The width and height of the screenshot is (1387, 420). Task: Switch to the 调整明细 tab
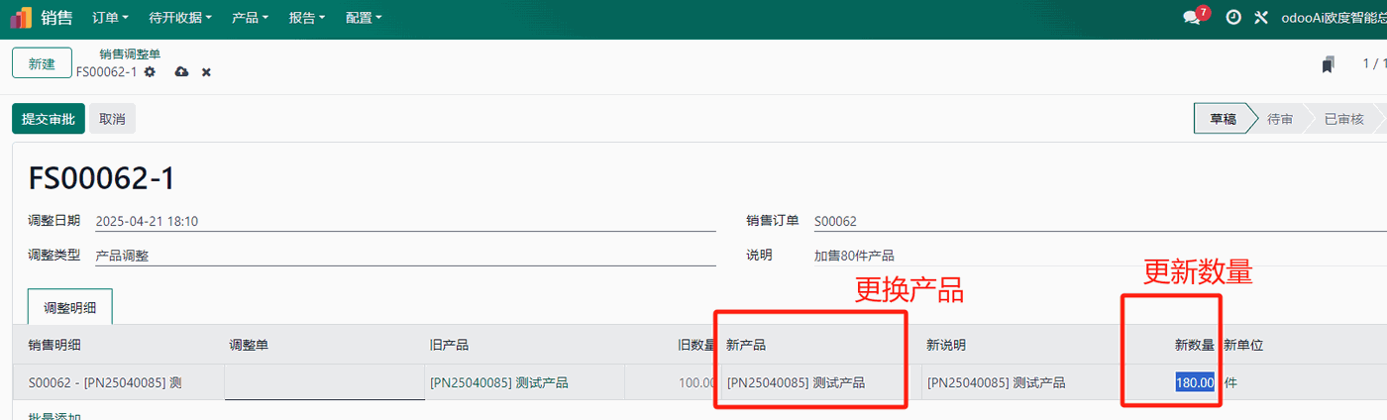tap(70, 307)
